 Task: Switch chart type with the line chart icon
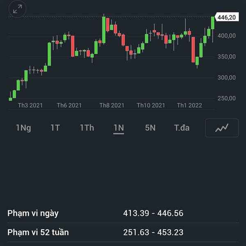[x=222, y=128]
